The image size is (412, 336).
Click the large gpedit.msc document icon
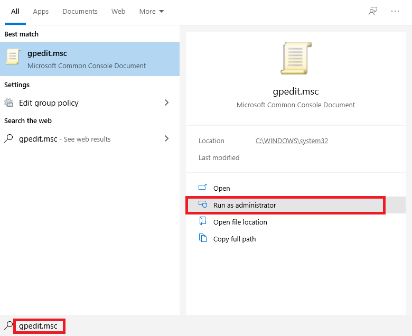point(296,58)
